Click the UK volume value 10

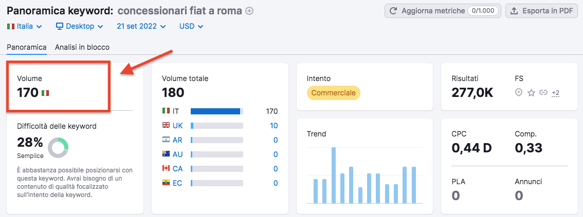click(274, 126)
